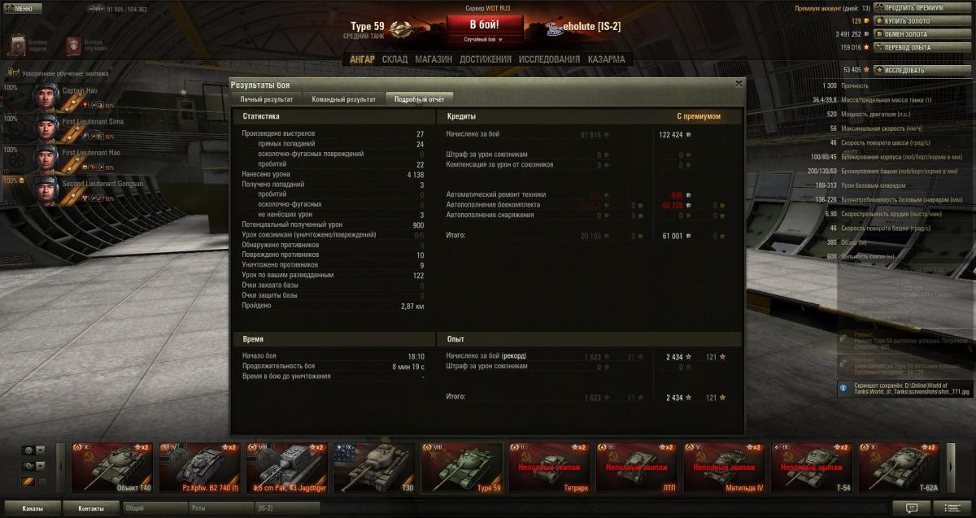Open the МАГАЗИН menu section
Image resolution: width=976 pixels, height=518 pixels.
pos(434,59)
